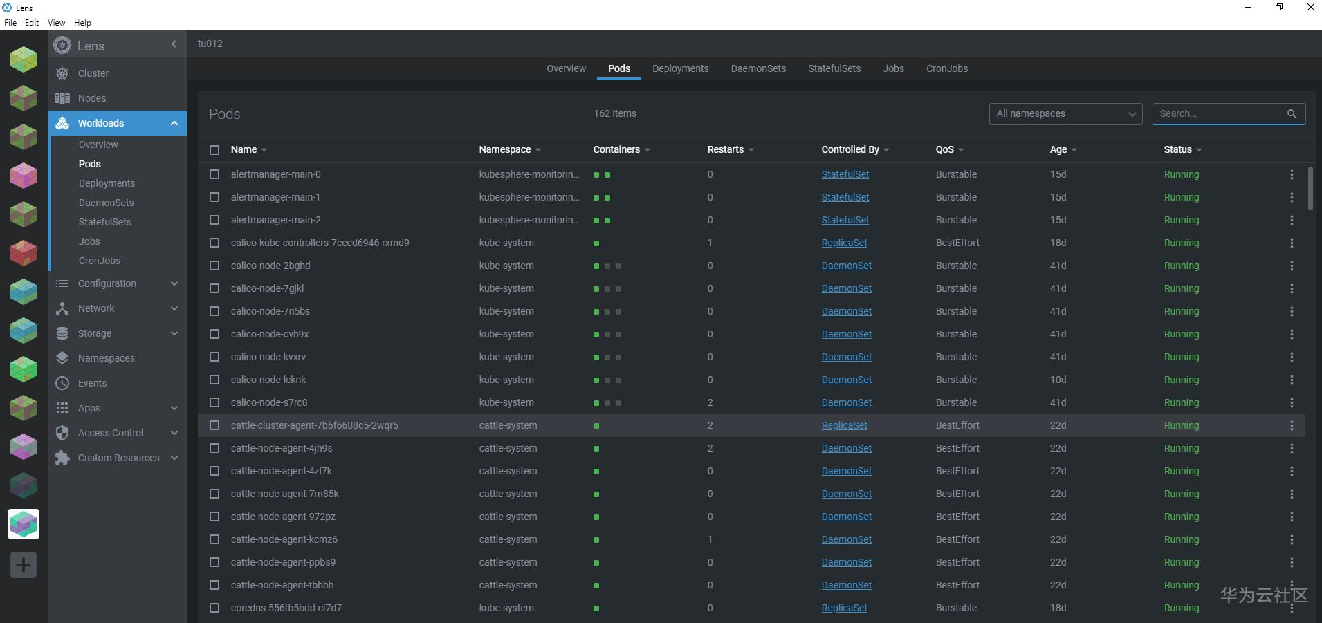Click the add cluster plus icon

(x=23, y=565)
